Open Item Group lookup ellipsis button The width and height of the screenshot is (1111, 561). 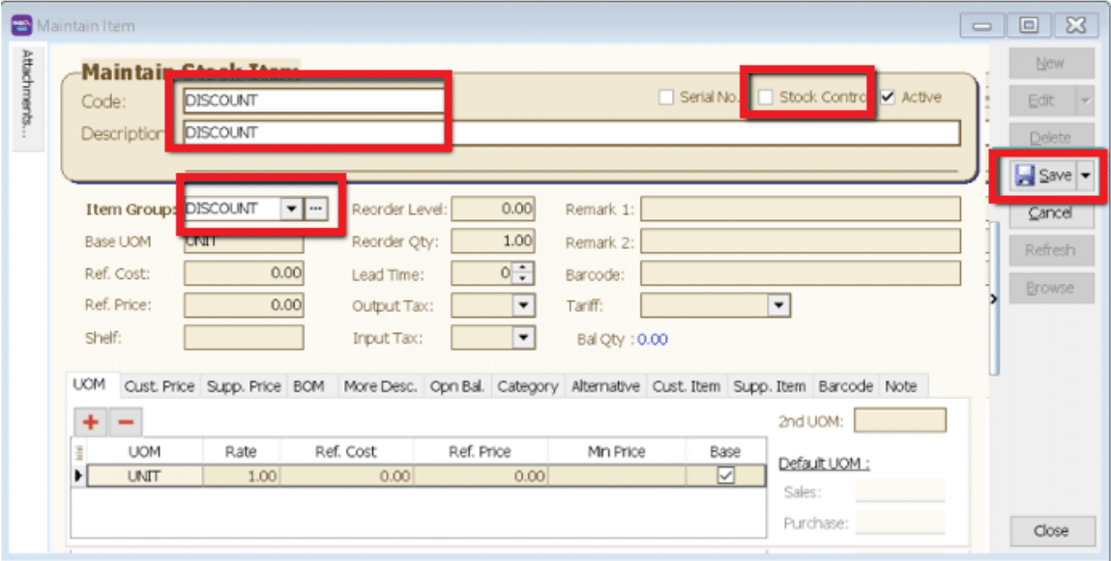[316, 209]
